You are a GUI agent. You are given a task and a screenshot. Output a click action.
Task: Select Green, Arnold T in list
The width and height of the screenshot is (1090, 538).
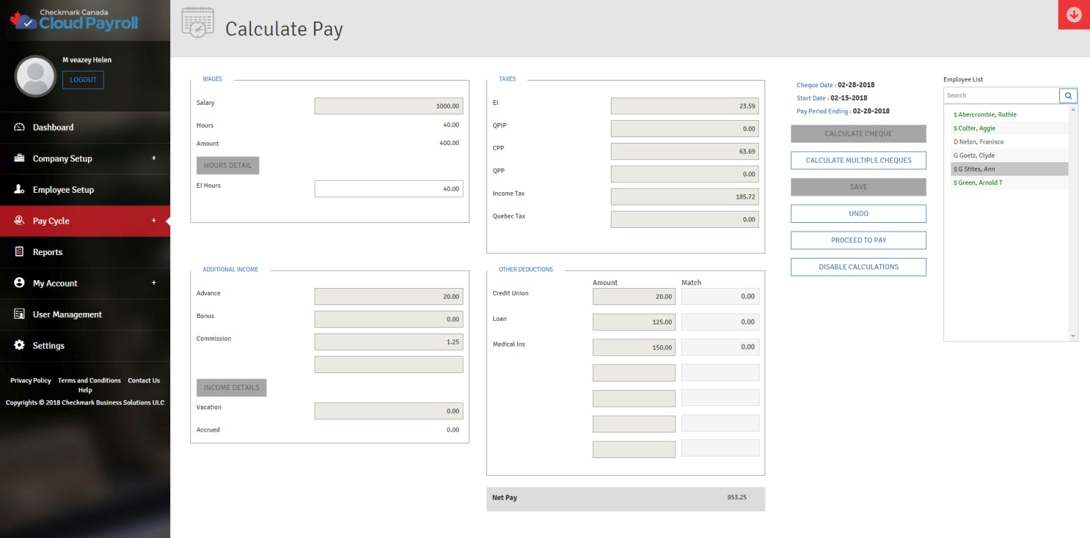981,183
